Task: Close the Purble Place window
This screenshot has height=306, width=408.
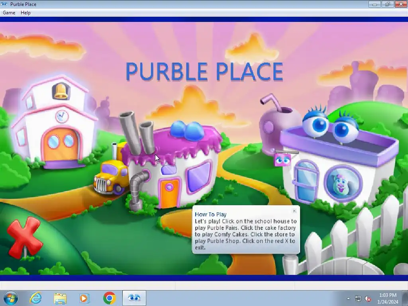Action: 401,4
